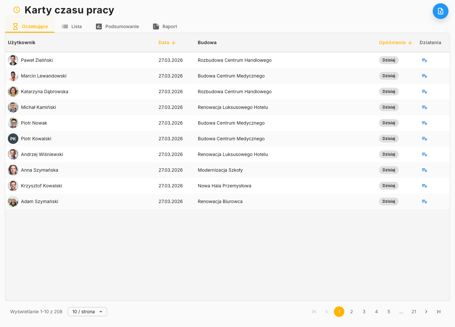This screenshot has height=327, width=455.
Task: Add timesheet entry for Piotr Kowalski
Action: pyautogui.click(x=424, y=139)
